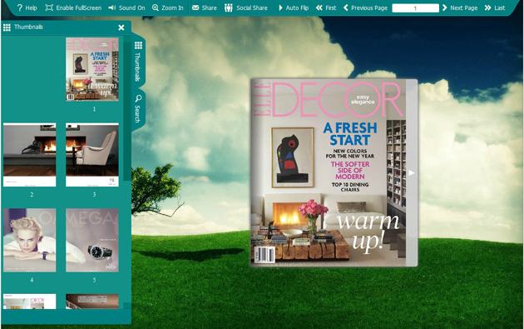Close the Thumbnails panel
Screen dimensions: 524x329
click(121, 27)
